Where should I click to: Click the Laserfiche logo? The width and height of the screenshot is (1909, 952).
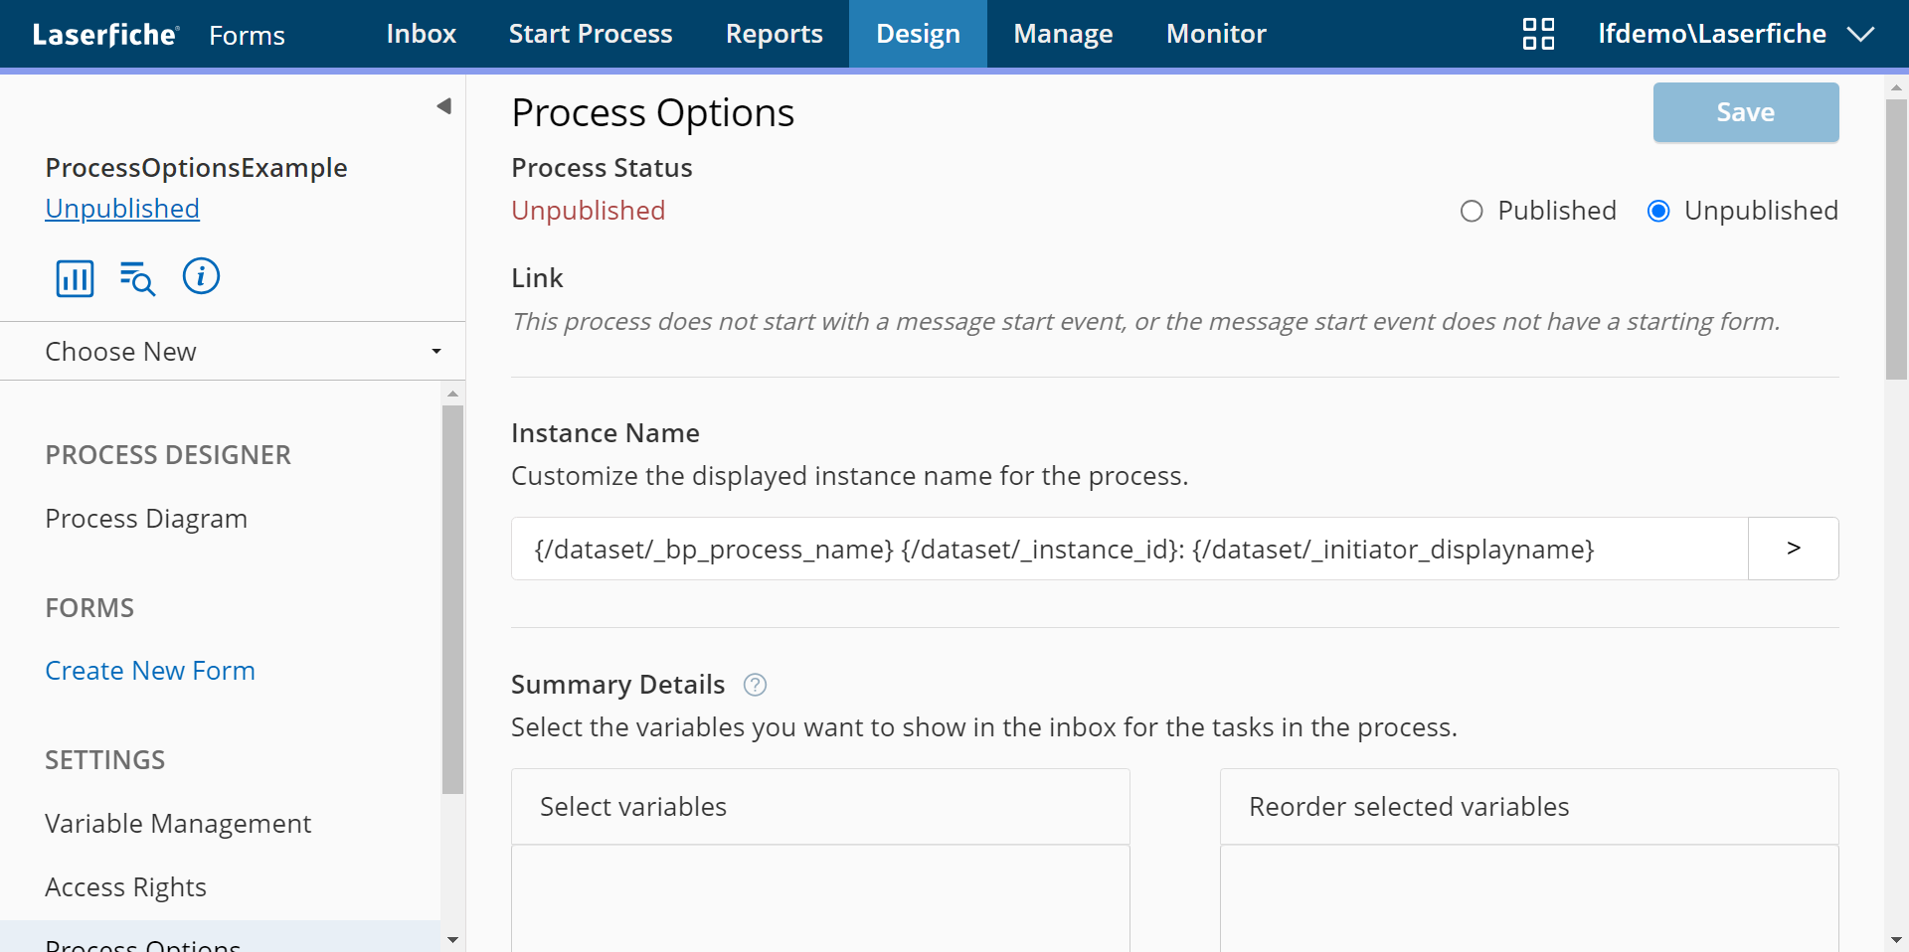tap(104, 35)
